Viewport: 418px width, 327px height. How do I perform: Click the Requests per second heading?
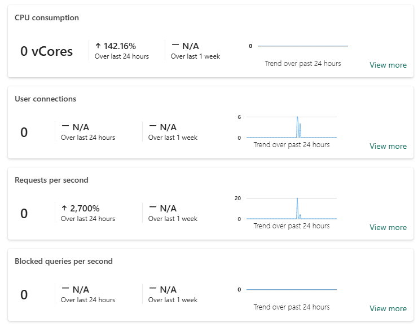click(51, 180)
